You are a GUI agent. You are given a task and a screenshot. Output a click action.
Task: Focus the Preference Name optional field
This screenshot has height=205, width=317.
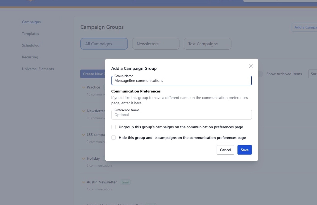(x=181, y=115)
